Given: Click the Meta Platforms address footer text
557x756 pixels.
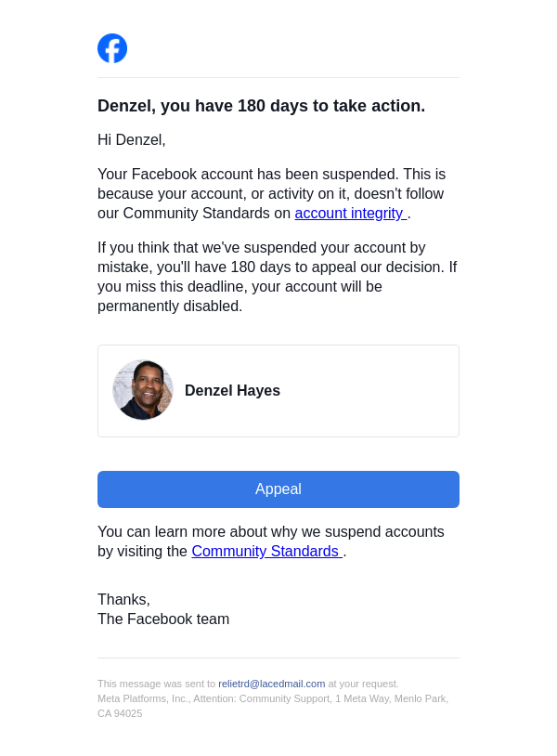Looking at the screenshot, I should click(272, 698).
